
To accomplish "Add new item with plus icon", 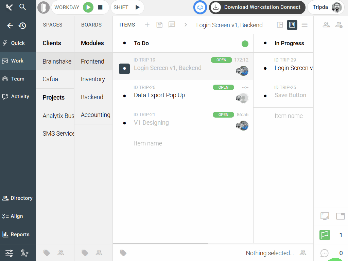I will [x=147, y=25].
